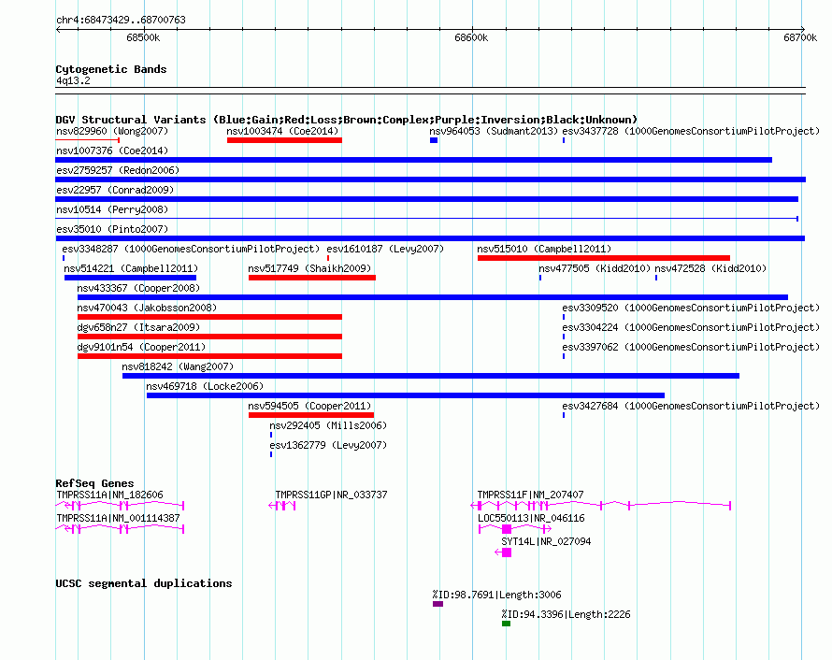
Task: Click the nsv477505 (Kidd2010) label
Action: click(x=595, y=268)
